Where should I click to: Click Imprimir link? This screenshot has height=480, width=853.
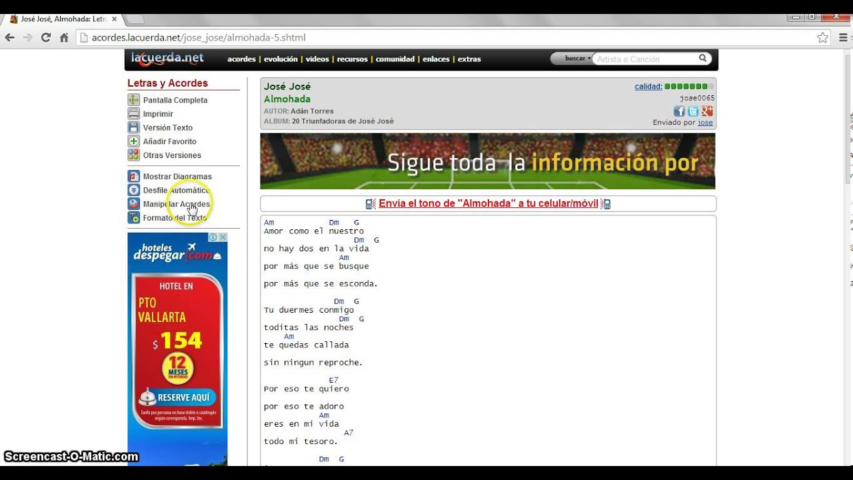pyautogui.click(x=158, y=114)
